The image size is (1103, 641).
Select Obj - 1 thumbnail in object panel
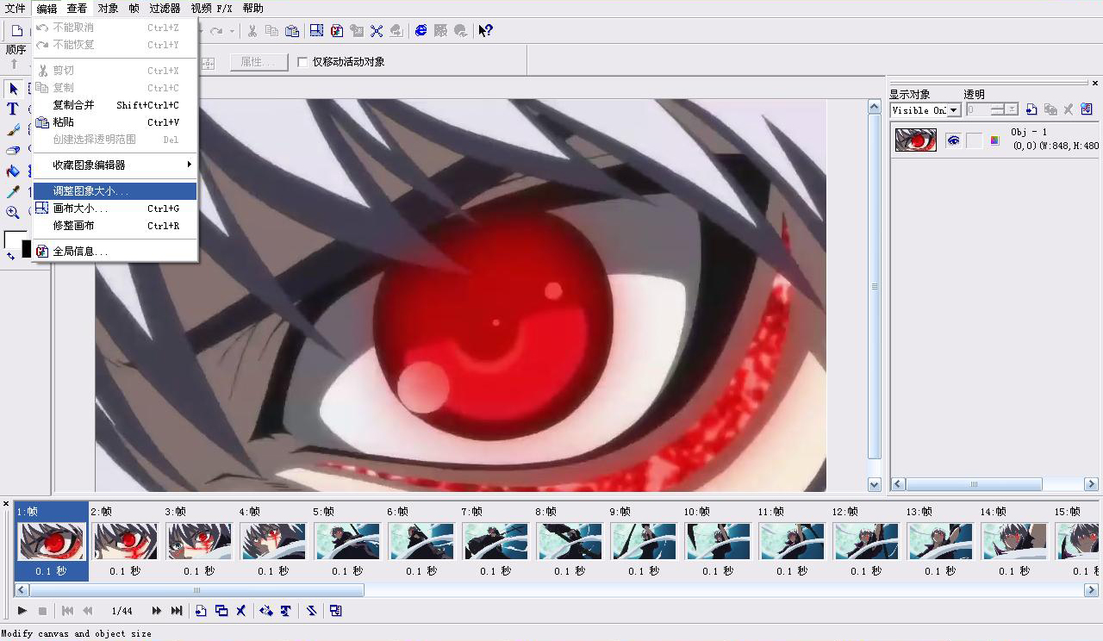916,140
